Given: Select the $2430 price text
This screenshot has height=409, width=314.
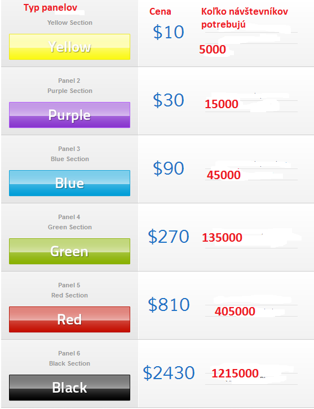Looking at the screenshot, I should pyautogui.click(x=169, y=373).
